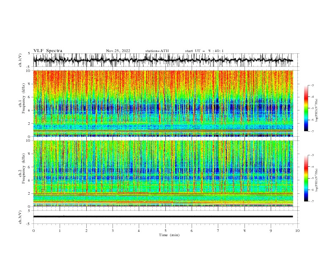Image resolution: width=335 pixels, height=259 pixels.
Task: Click the time axis tick label "5"
Action: tap(165, 231)
